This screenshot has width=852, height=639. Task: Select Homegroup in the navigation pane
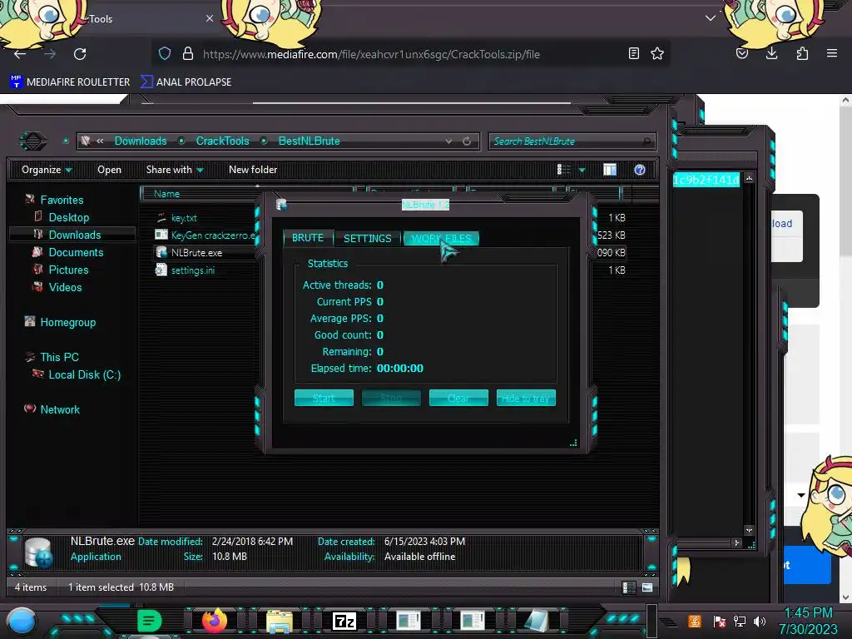point(67,322)
